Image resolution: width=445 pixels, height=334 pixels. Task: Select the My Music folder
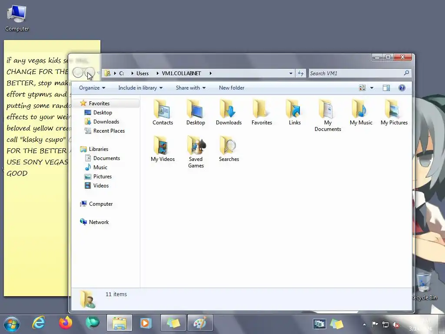tap(361, 113)
